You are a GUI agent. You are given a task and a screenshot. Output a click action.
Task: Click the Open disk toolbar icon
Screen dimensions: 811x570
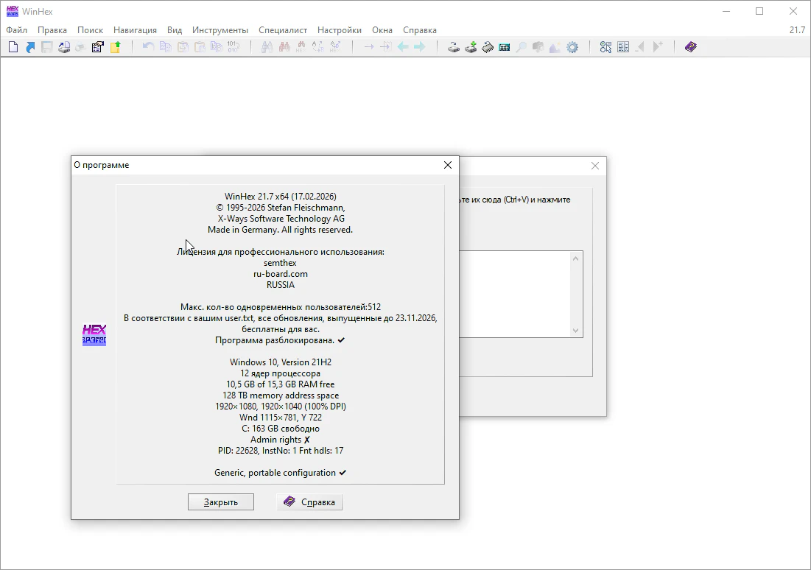point(454,47)
